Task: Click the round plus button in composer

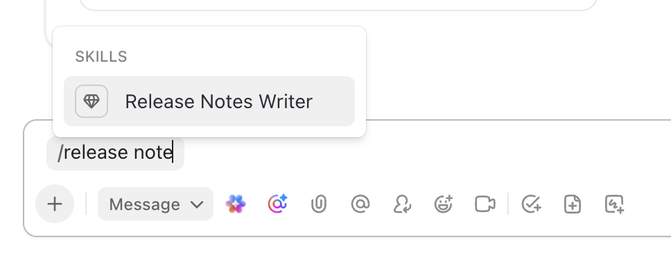Action: 55,204
